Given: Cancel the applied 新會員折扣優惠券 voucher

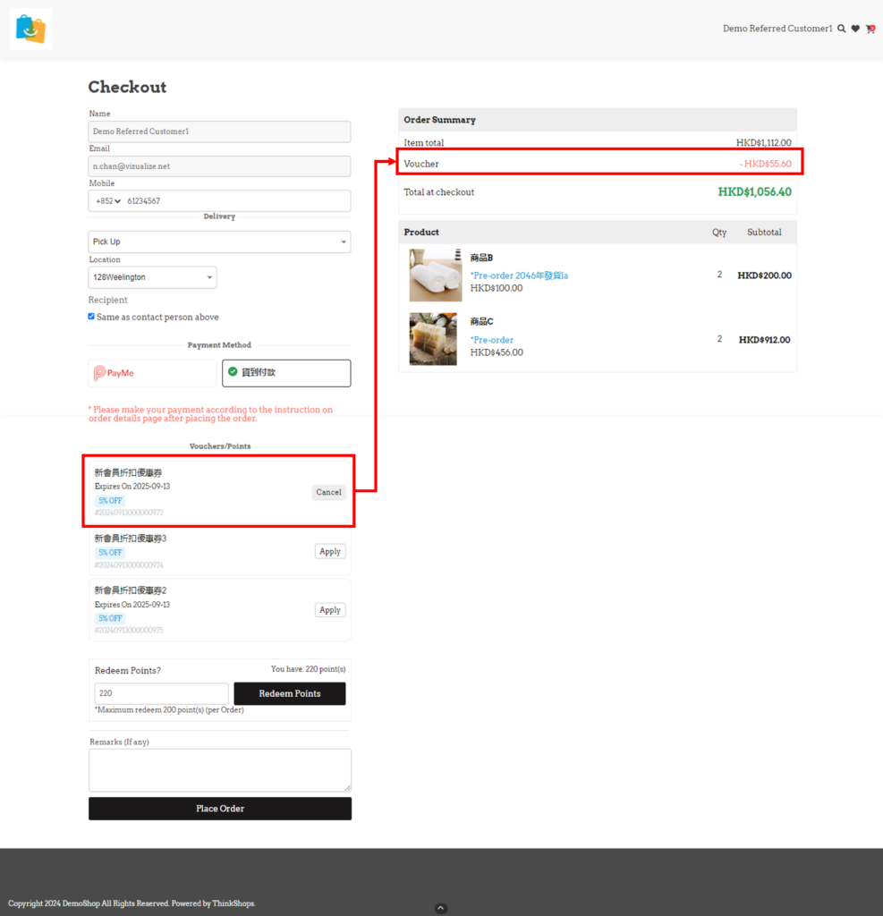Looking at the screenshot, I should click(x=328, y=492).
